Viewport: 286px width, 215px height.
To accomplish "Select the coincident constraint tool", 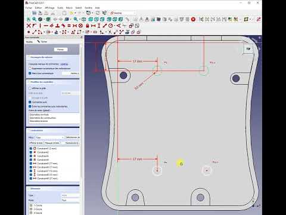I will (x=29, y=26).
